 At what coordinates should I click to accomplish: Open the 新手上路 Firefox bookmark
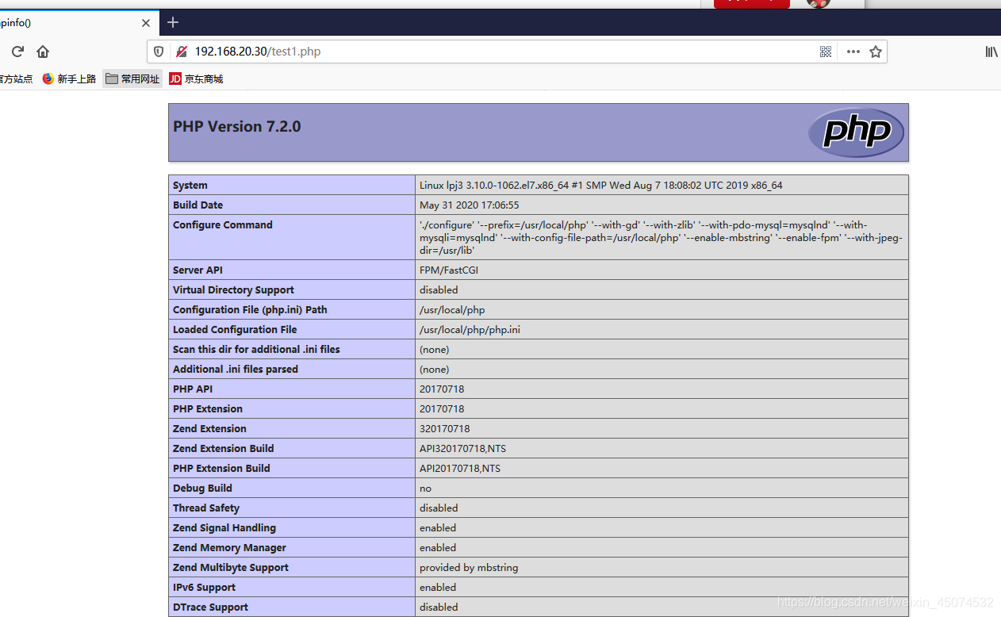(x=69, y=79)
